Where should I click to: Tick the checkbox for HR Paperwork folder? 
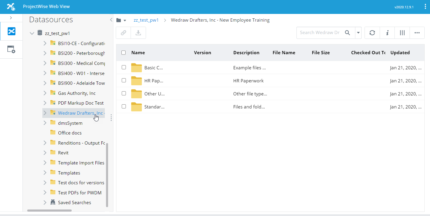pos(124,81)
